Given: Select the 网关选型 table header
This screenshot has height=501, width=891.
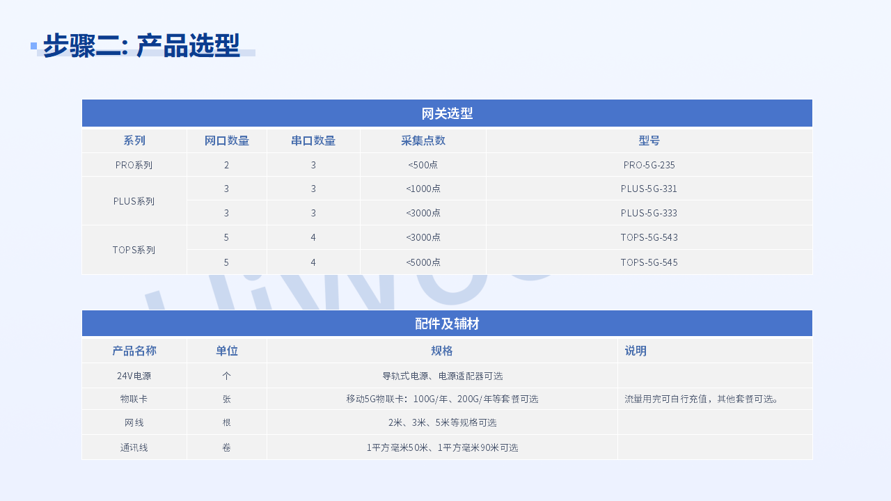Looking at the screenshot, I should click(447, 113).
